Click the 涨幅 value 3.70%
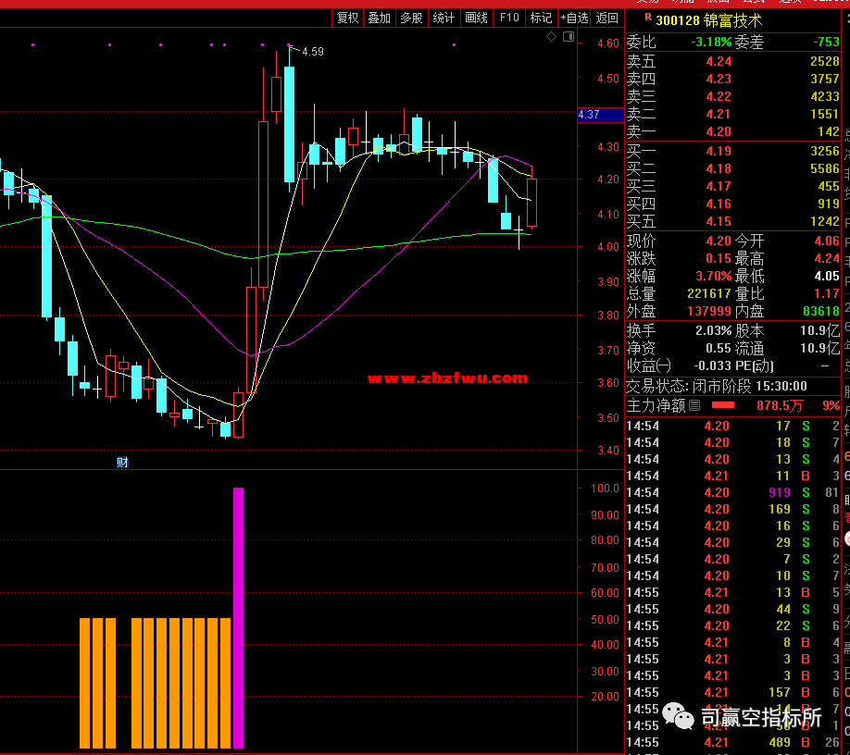 (713, 276)
